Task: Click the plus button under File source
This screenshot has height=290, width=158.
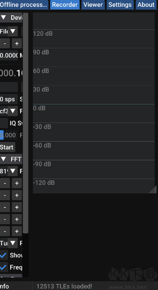Action: pos(17,44)
